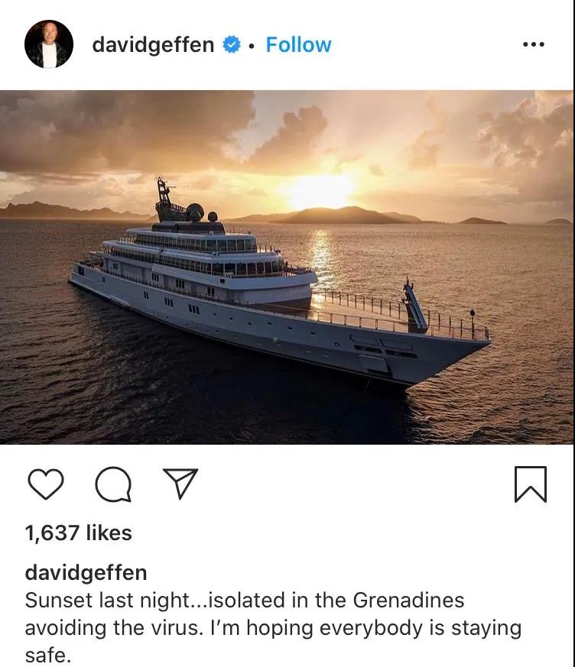
Task: Click the dark clouds in the photo
Action: pos(123,128)
